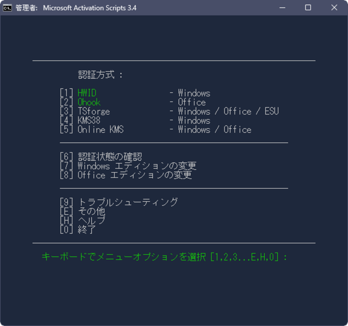The width and height of the screenshot is (348, 326).
Task: Click the number [1] next to HWID
Action: click(66, 93)
